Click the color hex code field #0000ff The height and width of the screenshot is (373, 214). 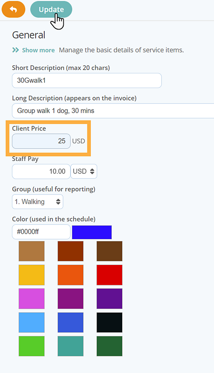(41, 232)
